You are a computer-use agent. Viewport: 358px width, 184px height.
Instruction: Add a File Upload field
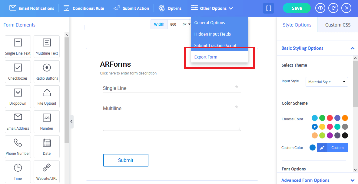46,97
